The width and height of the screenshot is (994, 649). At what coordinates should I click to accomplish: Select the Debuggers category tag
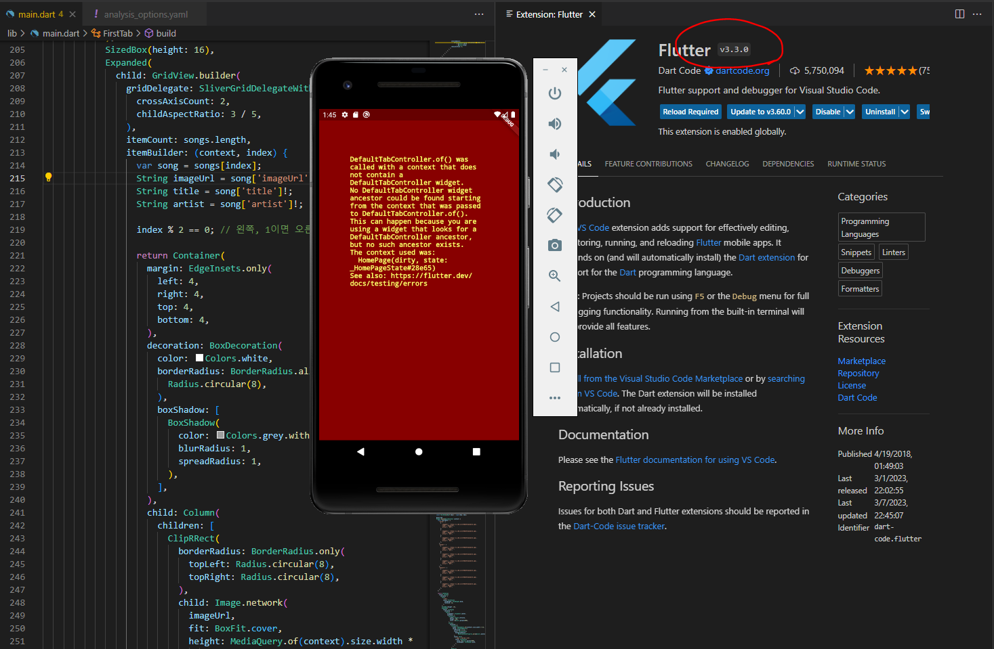861,271
